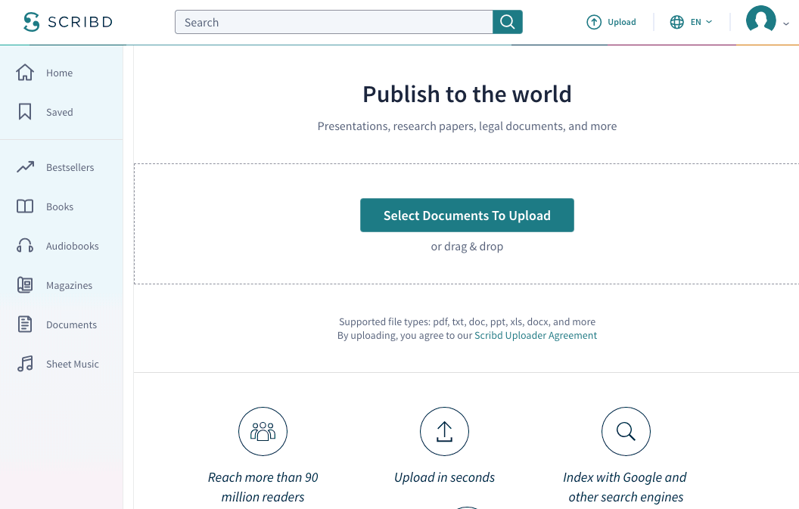
Task: Click the Scribd logo icon
Action: 32,22
